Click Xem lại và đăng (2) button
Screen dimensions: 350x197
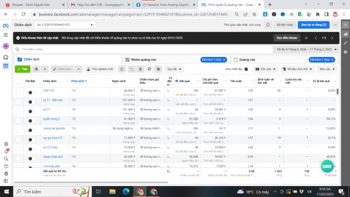313,25
